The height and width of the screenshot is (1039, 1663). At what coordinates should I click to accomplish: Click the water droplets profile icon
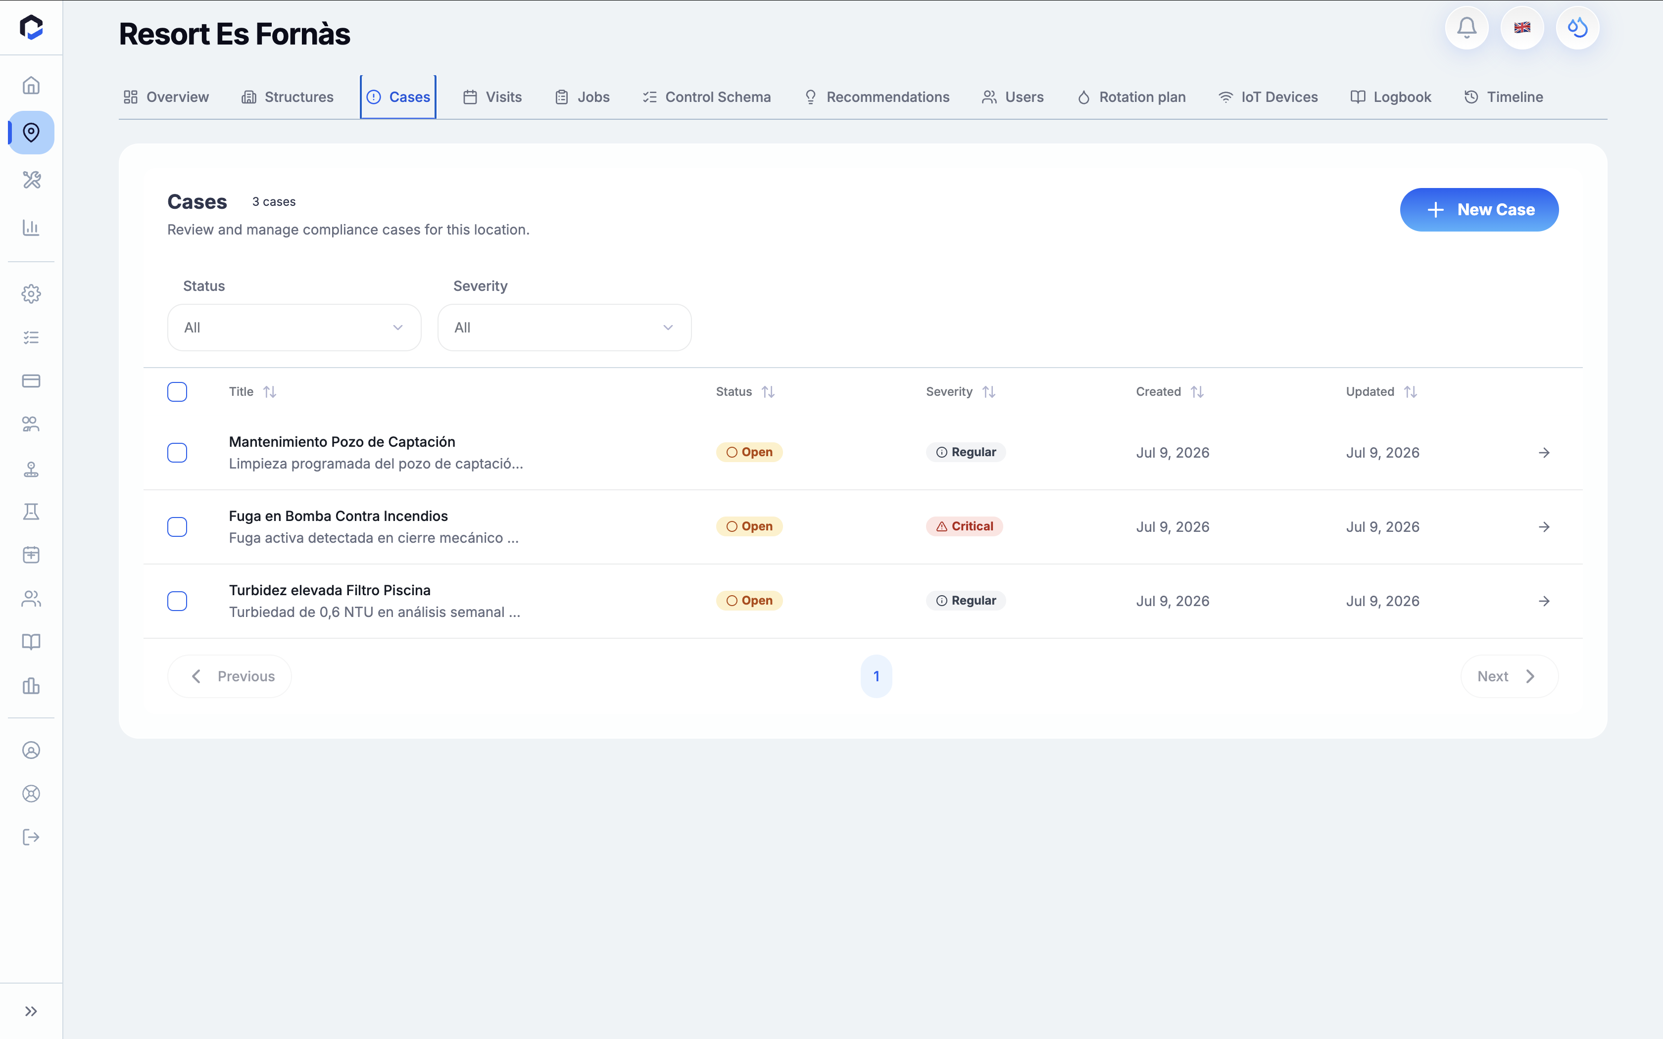click(x=1578, y=28)
